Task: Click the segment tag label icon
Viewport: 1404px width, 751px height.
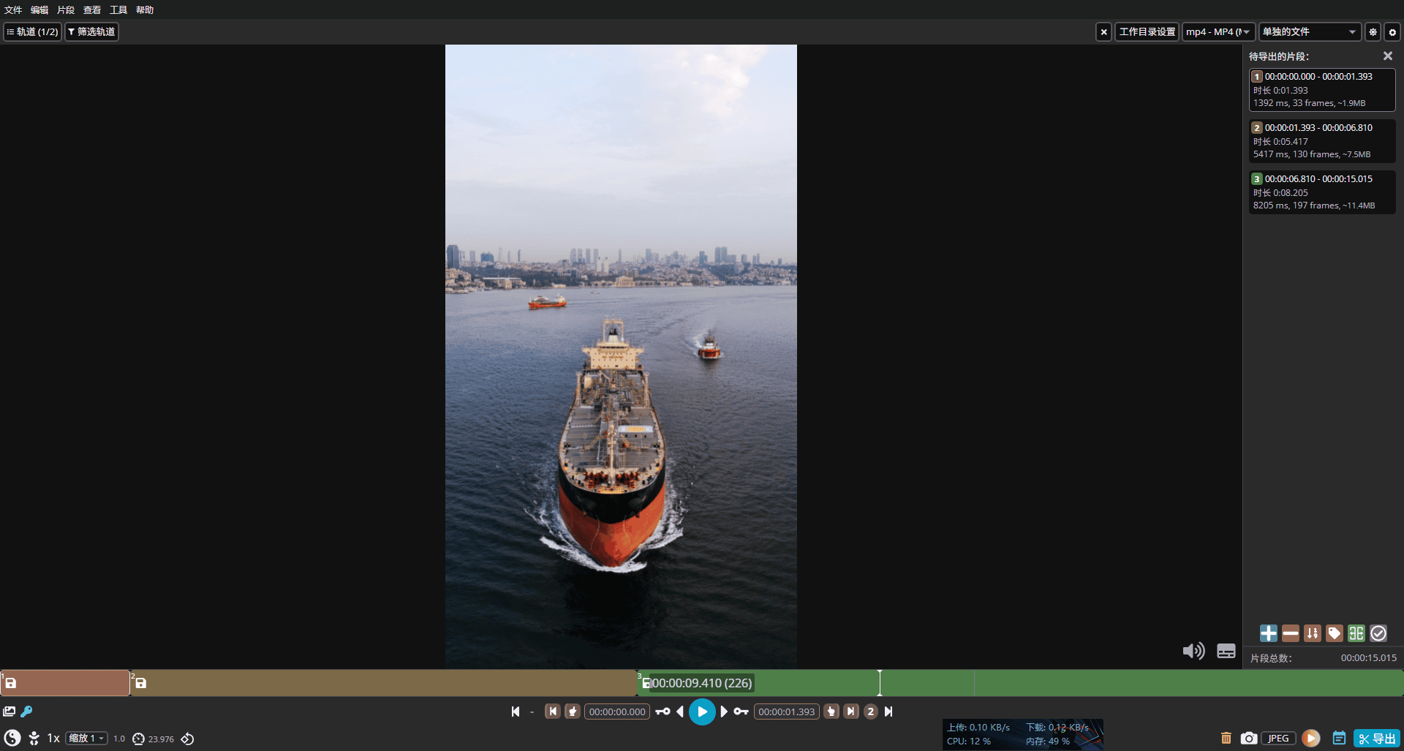Action: click(x=1335, y=633)
